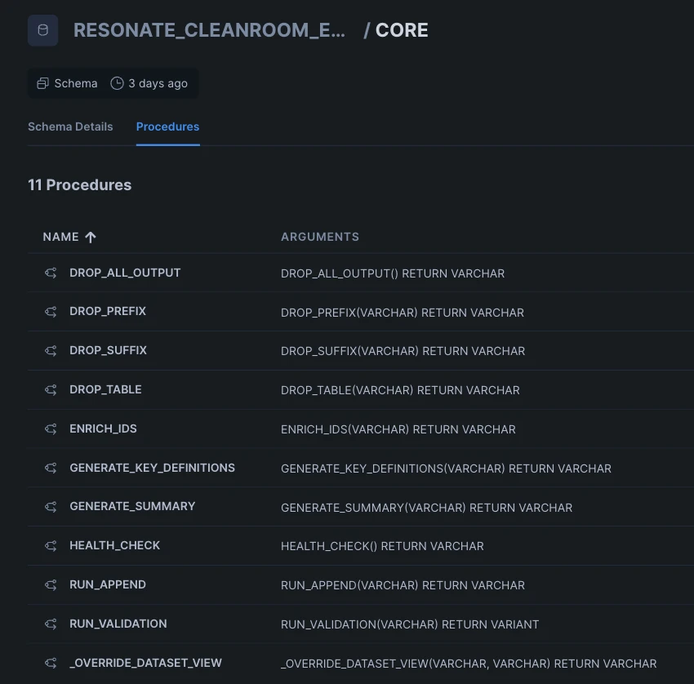Click the ascending sort arrow beside NAME

click(x=91, y=238)
